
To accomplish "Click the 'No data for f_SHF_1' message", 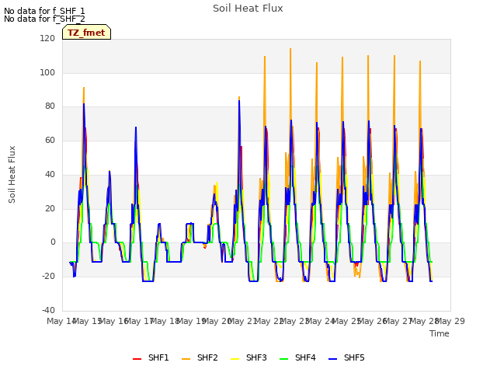I will [44, 11].
